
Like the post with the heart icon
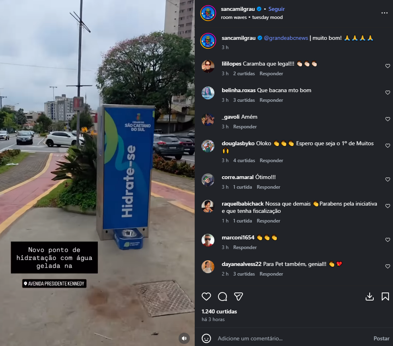coord(206,297)
